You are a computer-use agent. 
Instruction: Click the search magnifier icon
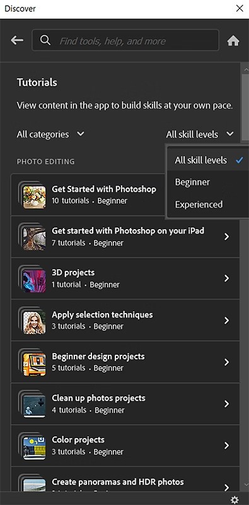click(45, 40)
